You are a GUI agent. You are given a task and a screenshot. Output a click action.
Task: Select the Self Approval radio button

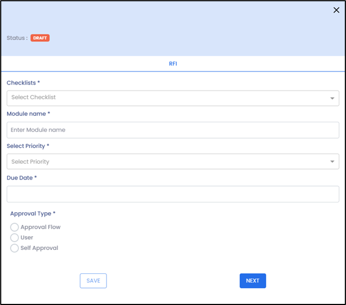point(15,248)
